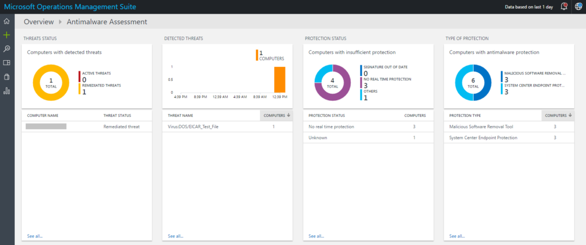
Task: Click the Protection Type column header
Action: pyautogui.click(x=465, y=116)
